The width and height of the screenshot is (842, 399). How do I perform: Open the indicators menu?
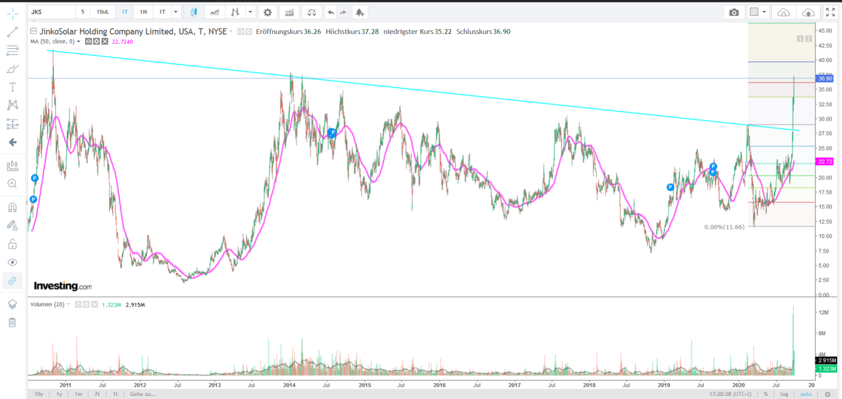point(290,12)
